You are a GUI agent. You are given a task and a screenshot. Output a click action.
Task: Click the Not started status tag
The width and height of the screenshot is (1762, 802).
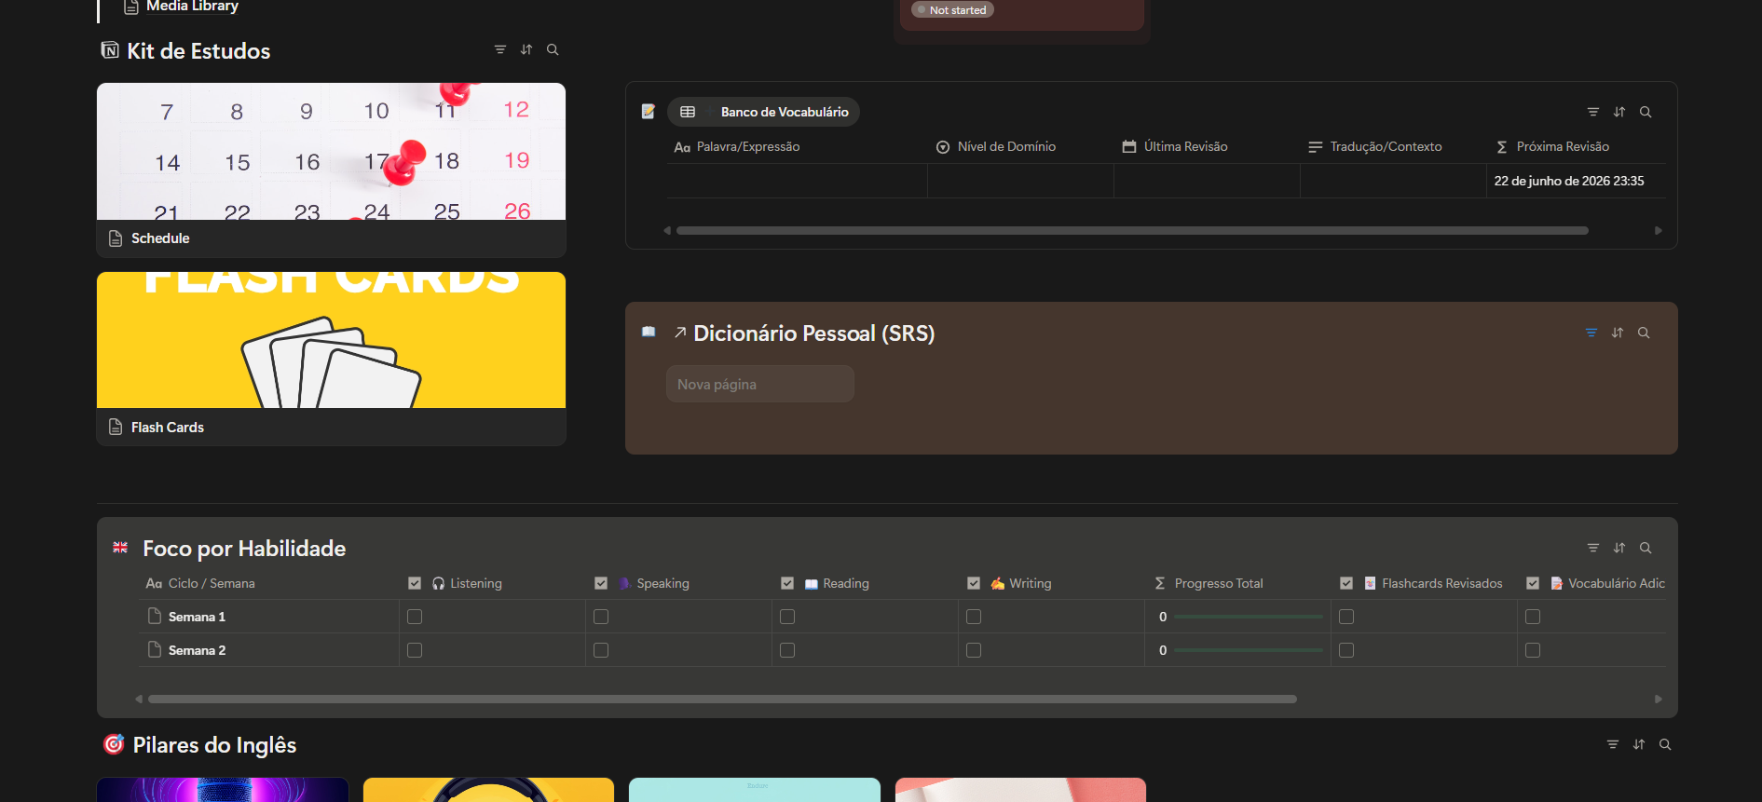click(x=952, y=10)
